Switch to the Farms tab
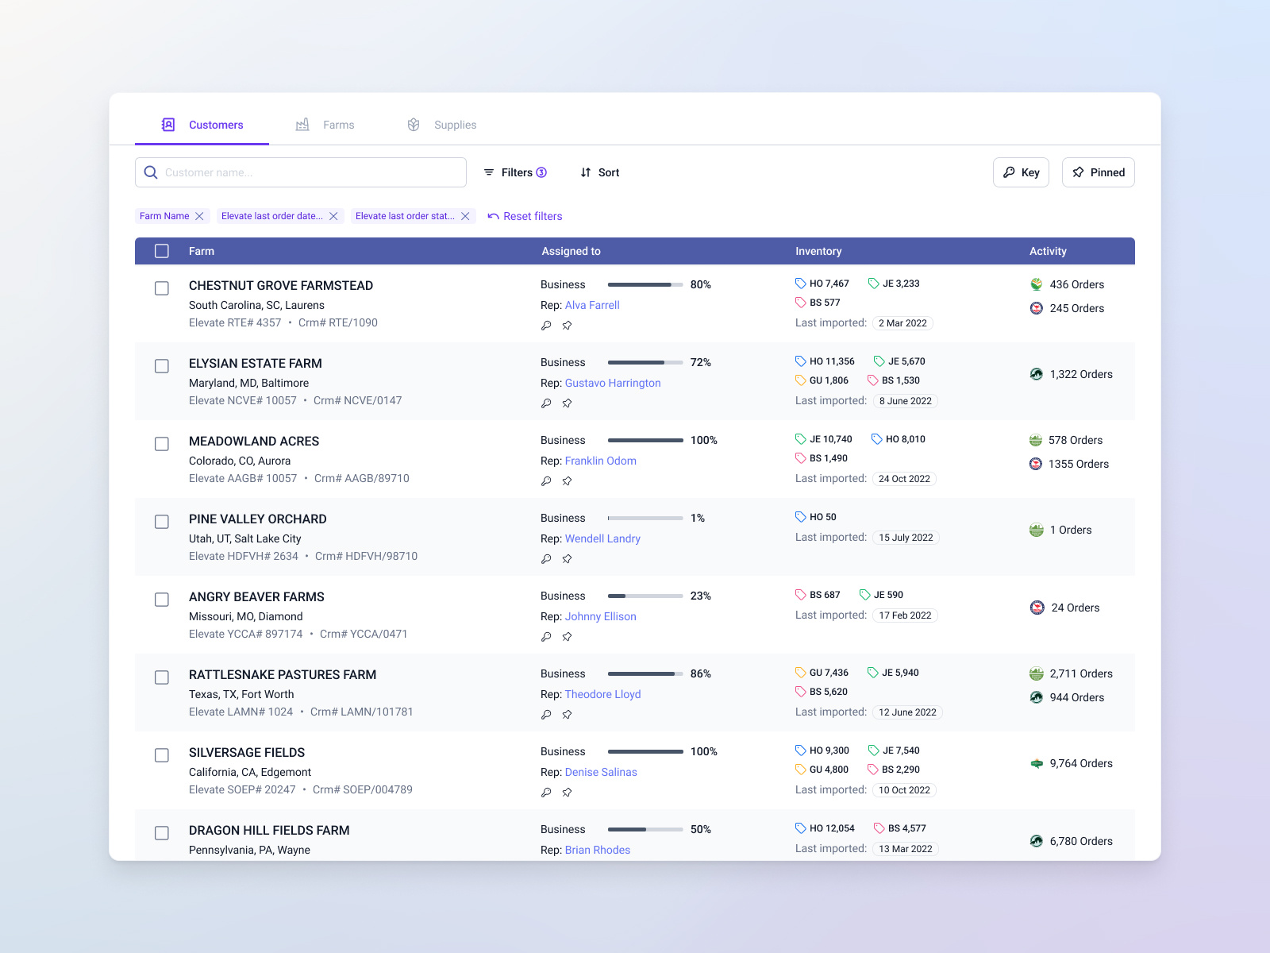This screenshot has width=1270, height=953. (339, 125)
